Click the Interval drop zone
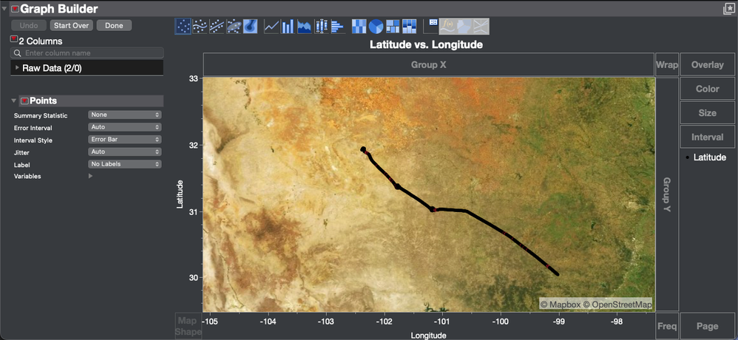The height and width of the screenshot is (340, 738). (x=708, y=137)
